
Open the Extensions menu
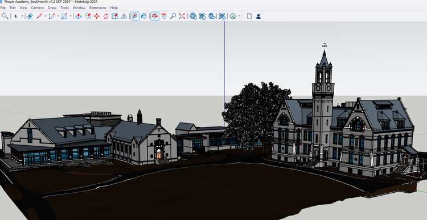(x=98, y=8)
